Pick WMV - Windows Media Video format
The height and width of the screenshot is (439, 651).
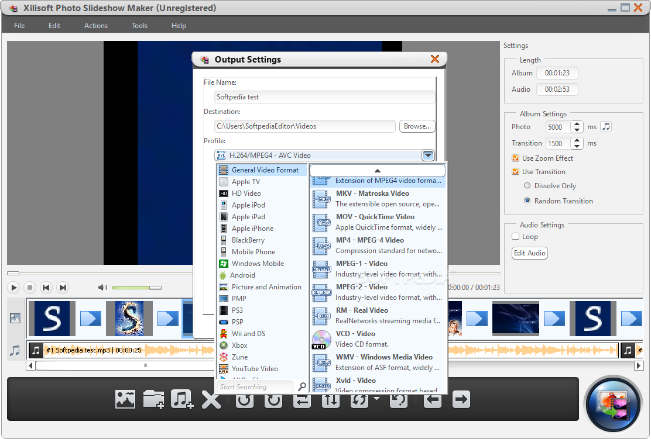378,362
